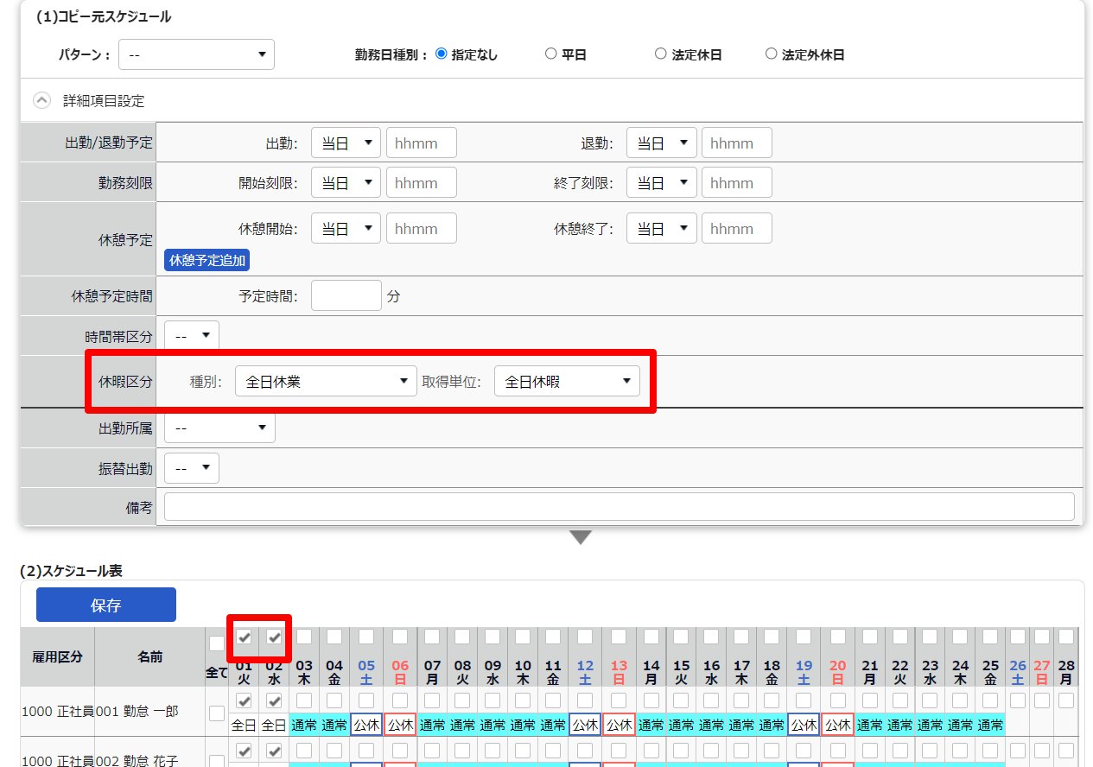This screenshot has height=767, width=1093.
Task: Click the 名前 column header
Action: coord(149,656)
